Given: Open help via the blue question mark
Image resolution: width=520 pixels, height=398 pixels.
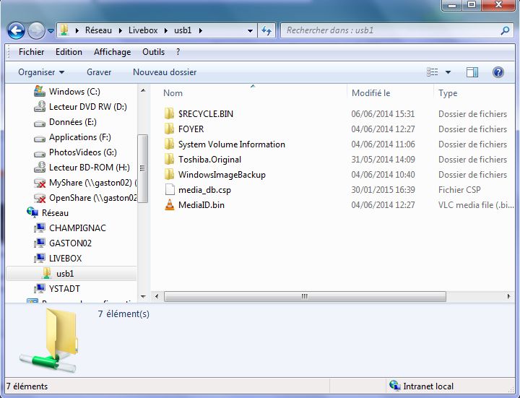Looking at the screenshot, I should (498, 72).
